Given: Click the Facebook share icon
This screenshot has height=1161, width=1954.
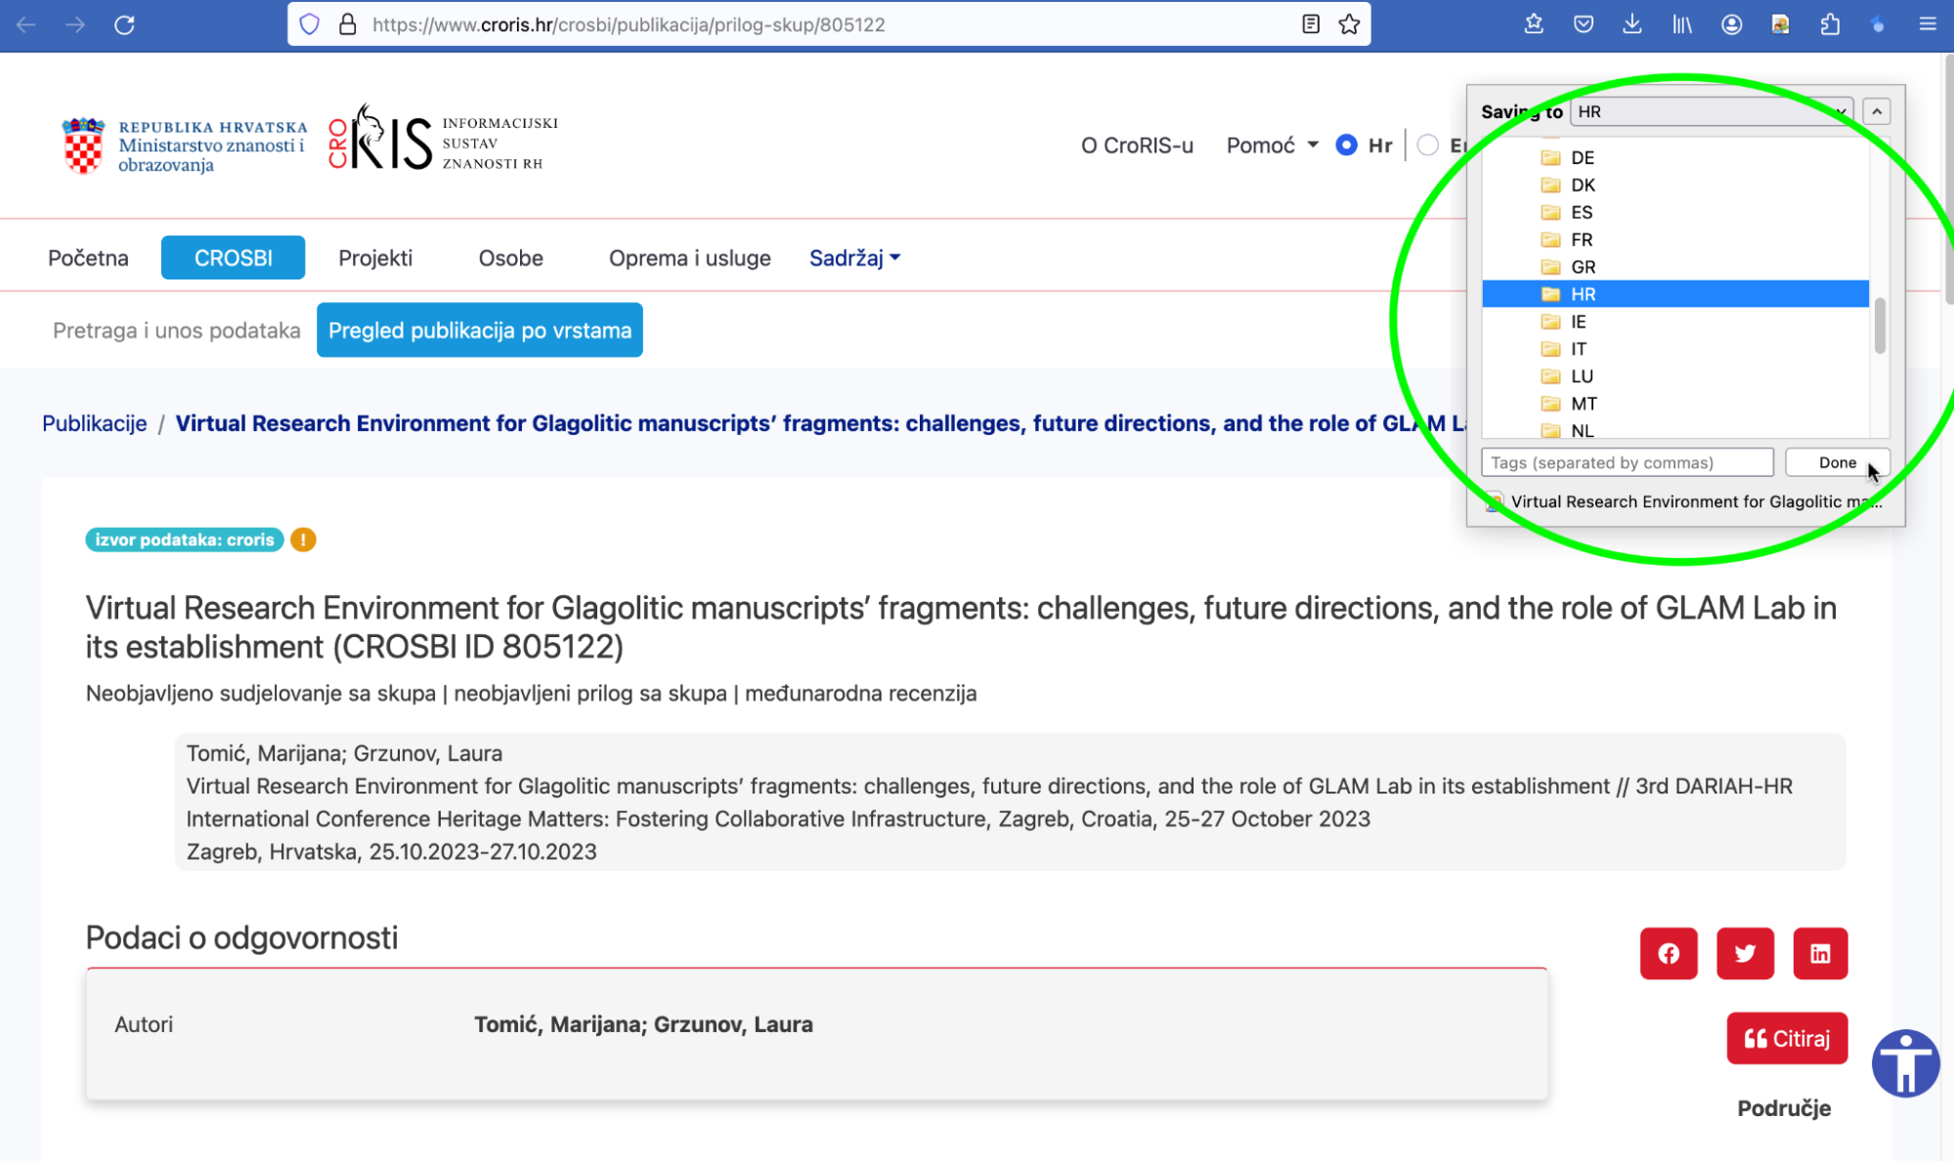Looking at the screenshot, I should (x=1669, y=953).
